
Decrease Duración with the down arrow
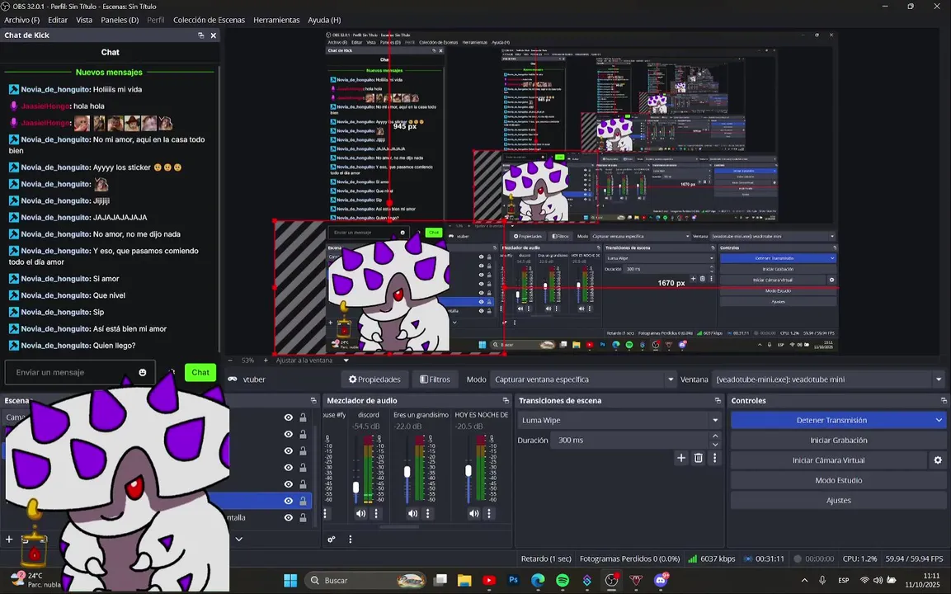pos(715,444)
